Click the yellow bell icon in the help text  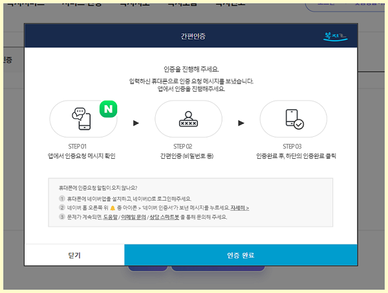coord(113,208)
